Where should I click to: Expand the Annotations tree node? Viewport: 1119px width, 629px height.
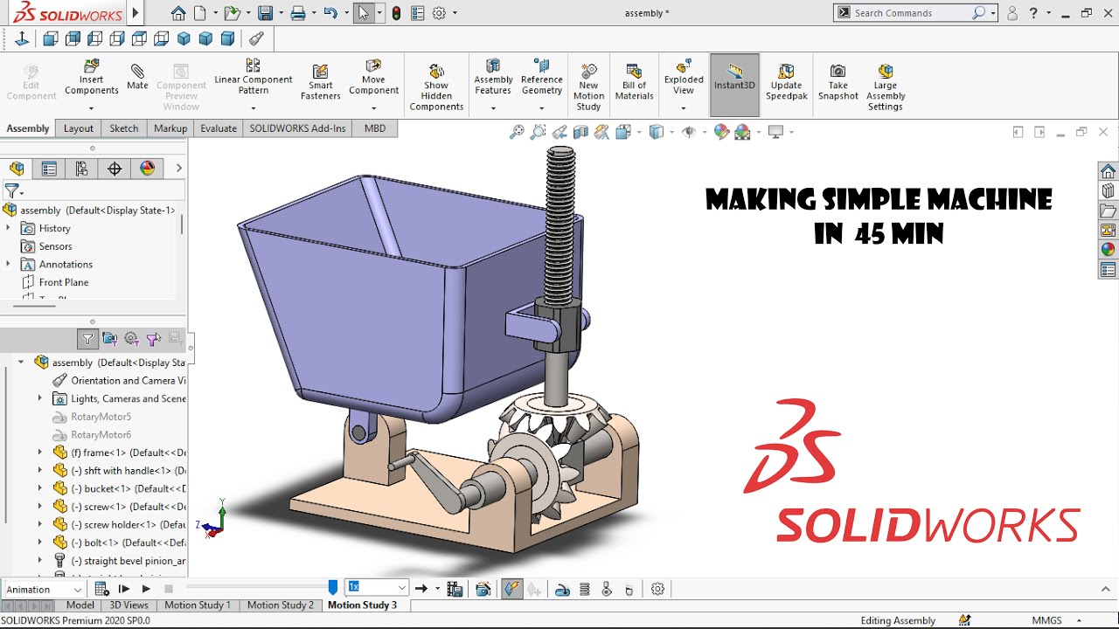click(9, 264)
